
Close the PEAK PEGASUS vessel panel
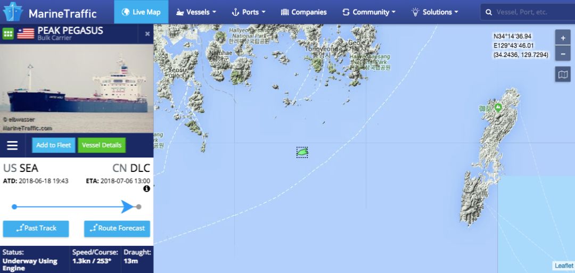pyautogui.click(x=147, y=34)
